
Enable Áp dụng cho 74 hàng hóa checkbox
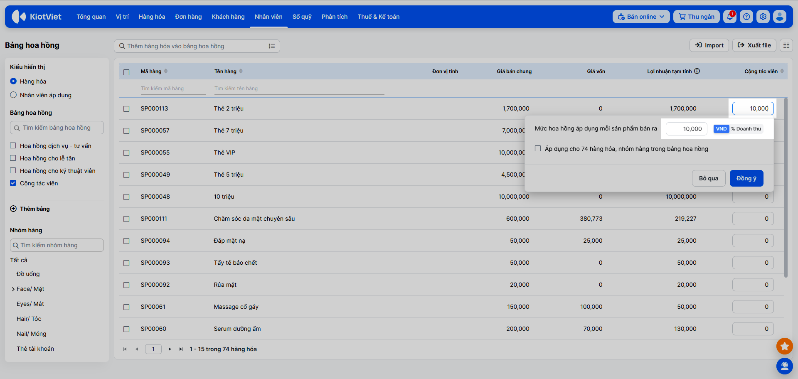(x=538, y=148)
